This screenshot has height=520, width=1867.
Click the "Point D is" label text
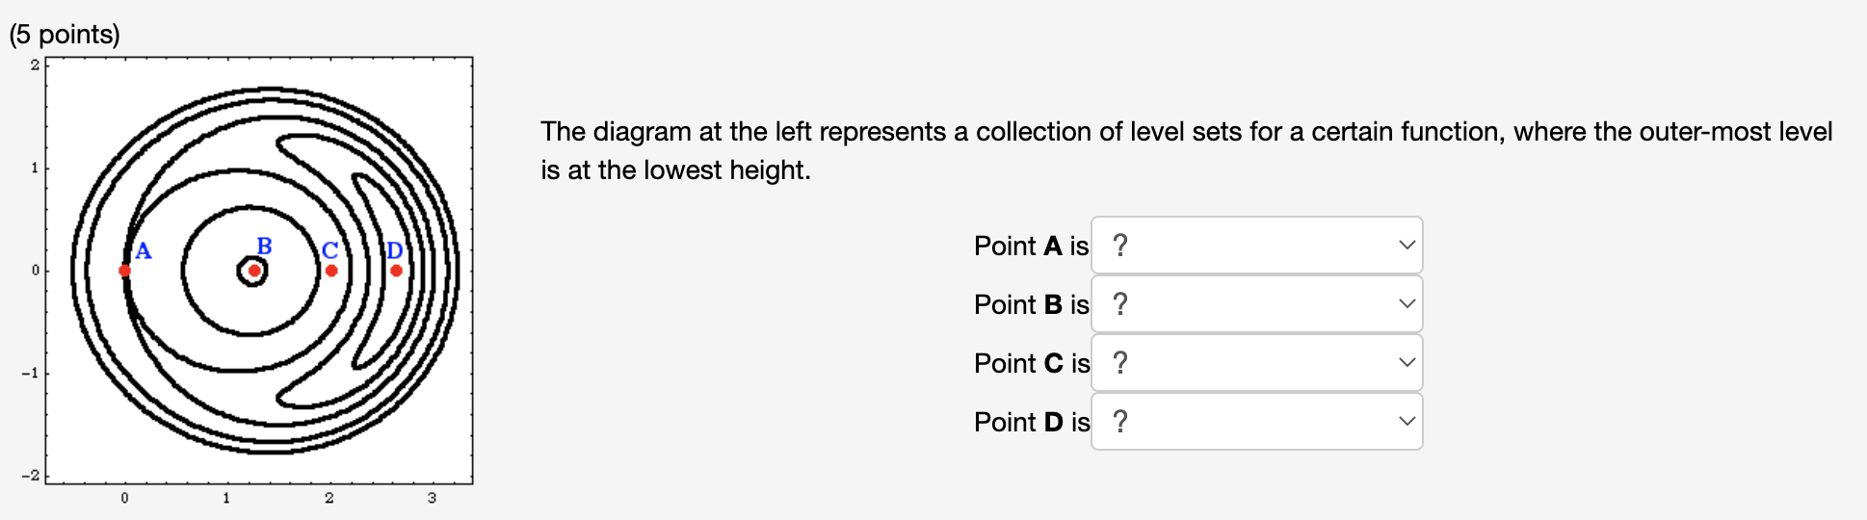point(1032,422)
